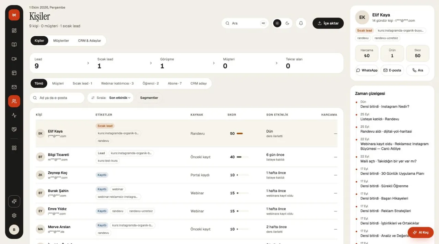The height and width of the screenshot is (244, 439).
Task: Switch to light theme with sun icon
Action: pyautogui.click(x=277, y=23)
